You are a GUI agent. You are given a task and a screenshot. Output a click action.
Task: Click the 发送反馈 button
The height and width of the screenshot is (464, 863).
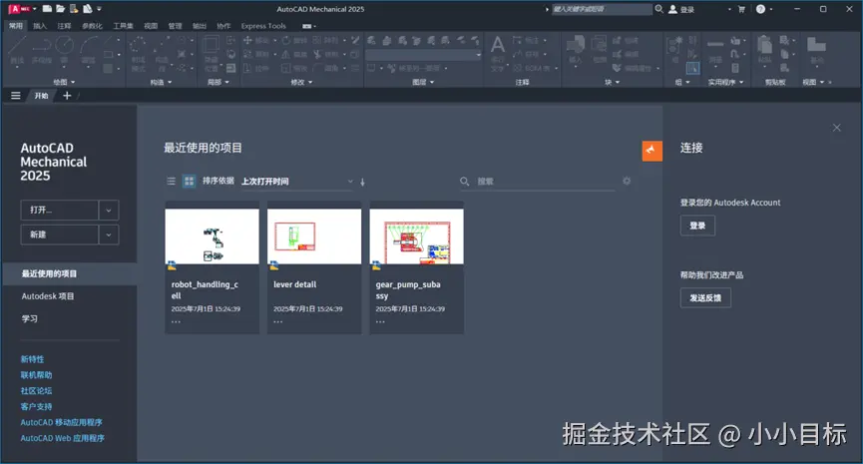pyautogui.click(x=705, y=297)
